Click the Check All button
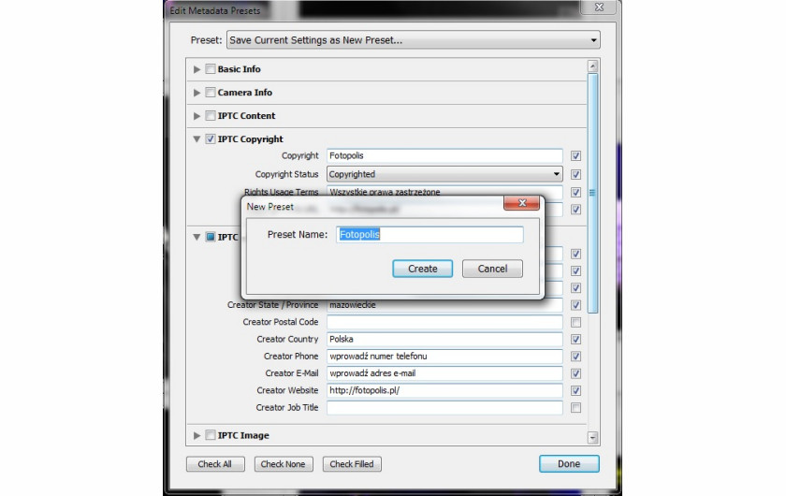The width and height of the screenshot is (786, 496). 215,464
